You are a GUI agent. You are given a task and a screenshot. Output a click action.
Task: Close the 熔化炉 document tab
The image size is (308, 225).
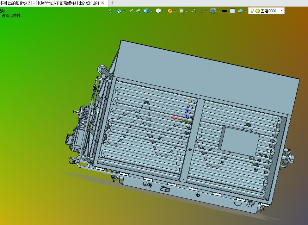coord(102,3)
